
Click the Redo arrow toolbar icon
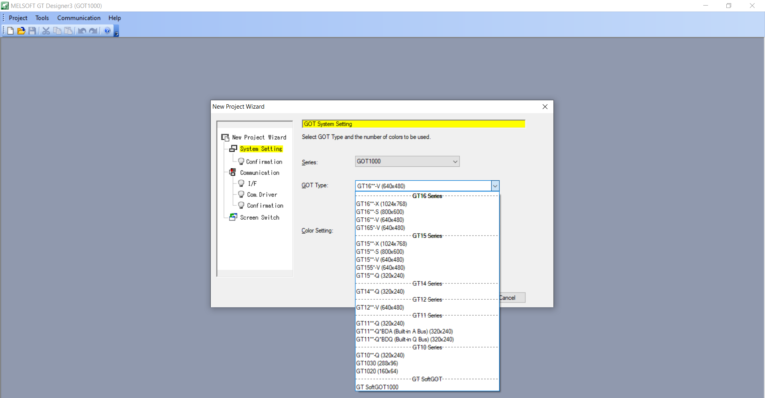[93, 31]
